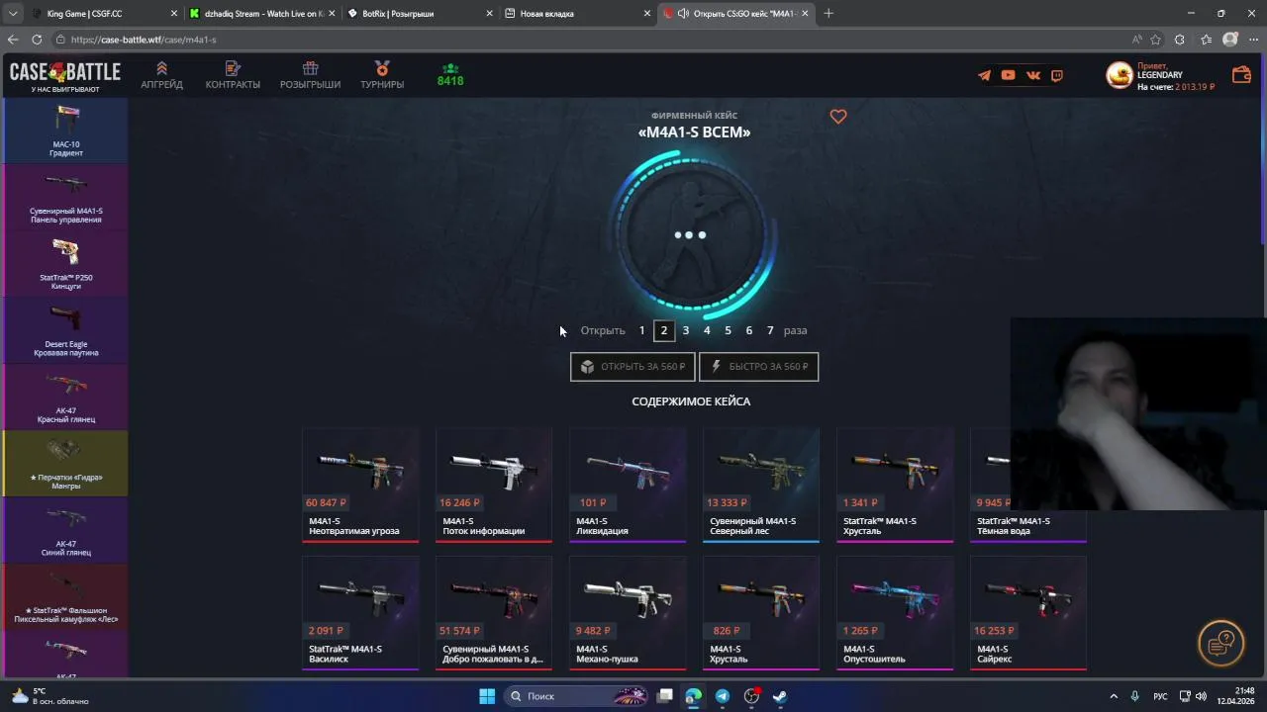Toggle read aloud icon in address bar
The width and height of the screenshot is (1267, 712).
click(x=1136, y=40)
